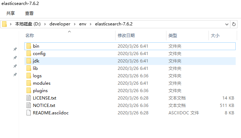Screen dimensions: 241x138
Task: Click the NOTICE.txt file icon
Action: [29, 105]
